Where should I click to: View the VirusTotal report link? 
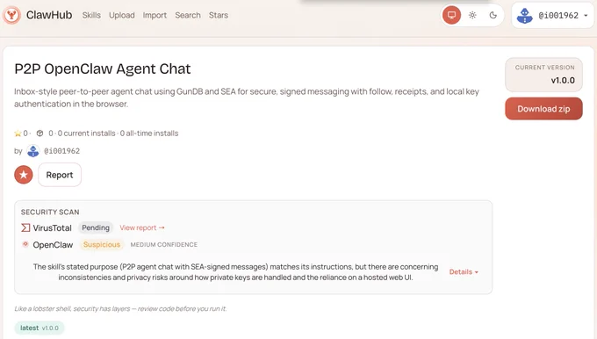pyautogui.click(x=142, y=227)
